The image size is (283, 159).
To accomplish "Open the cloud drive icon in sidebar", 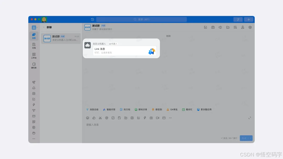I will (34, 88).
